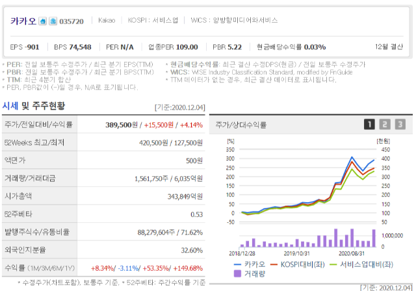Click the 시세 및 주주현황 section heading
Image resolution: width=416 pixels, height=291 pixels.
(x=33, y=106)
